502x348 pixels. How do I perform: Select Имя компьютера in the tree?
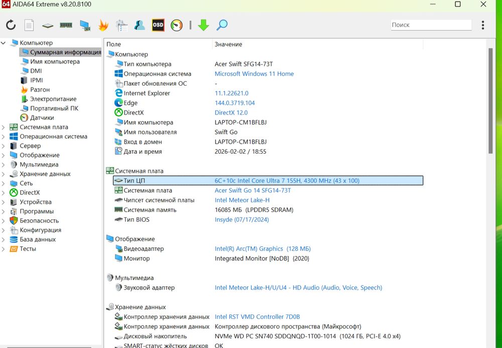(x=55, y=62)
